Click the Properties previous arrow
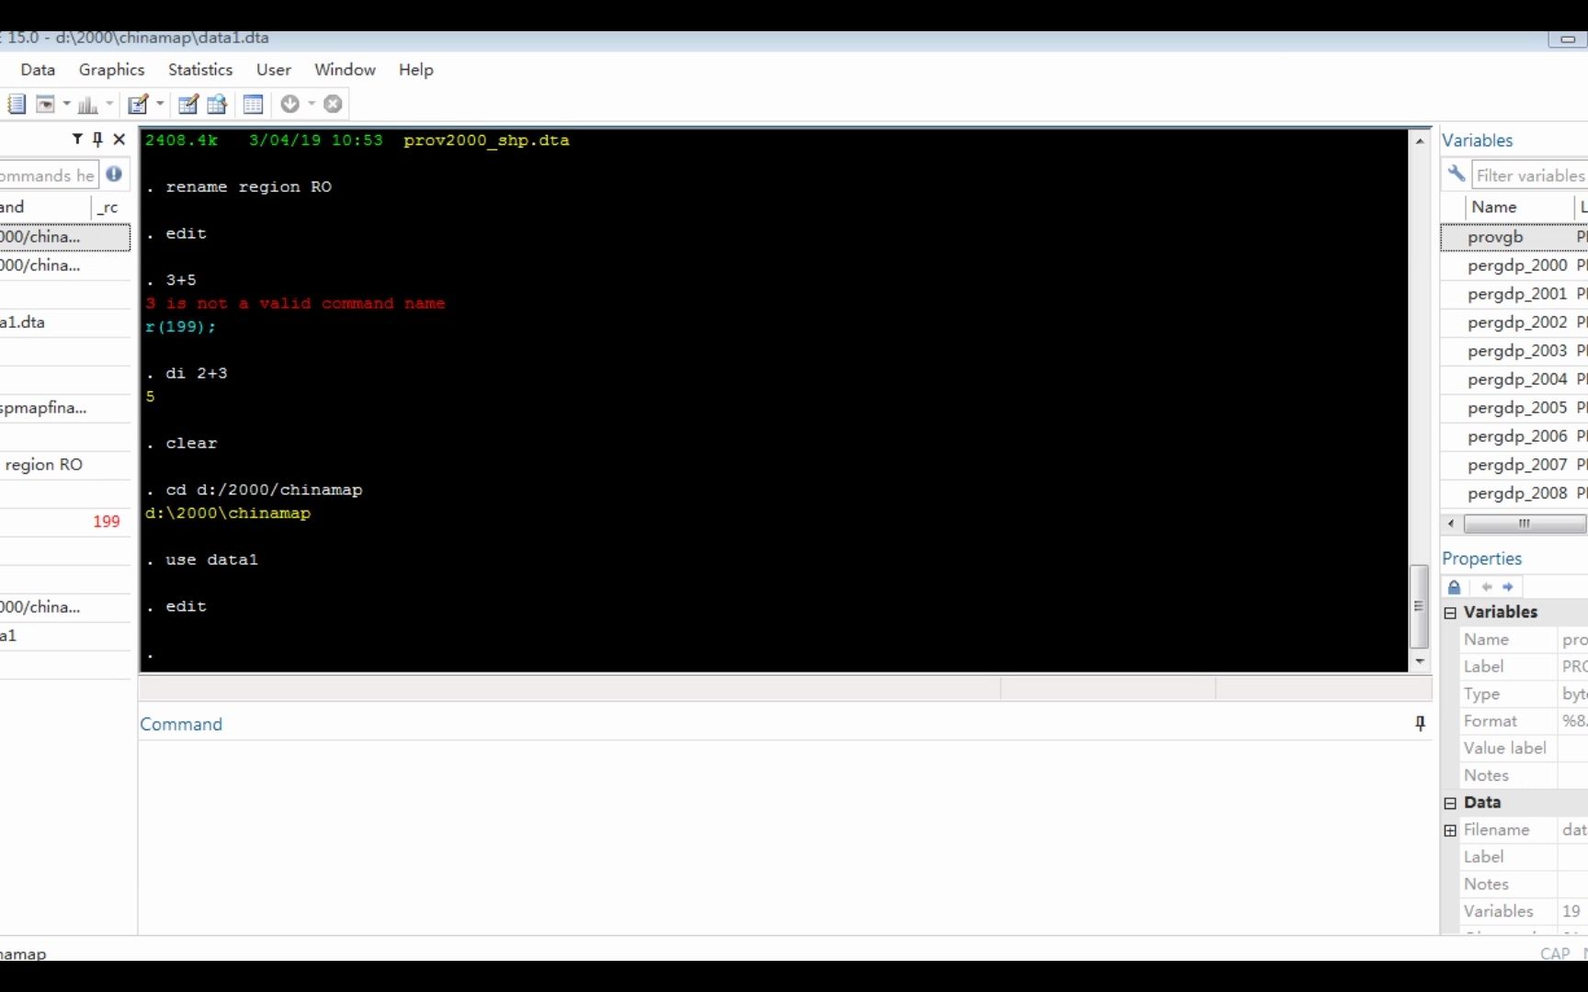The width and height of the screenshot is (1588, 992). [x=1487, y=587]
